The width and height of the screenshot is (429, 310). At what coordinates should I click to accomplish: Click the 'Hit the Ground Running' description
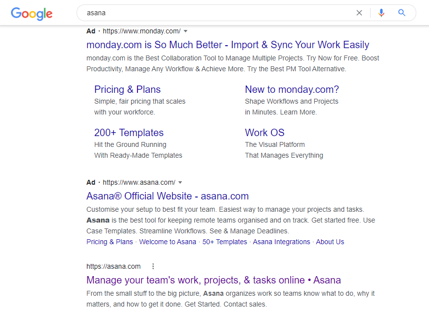click(130, 144)
